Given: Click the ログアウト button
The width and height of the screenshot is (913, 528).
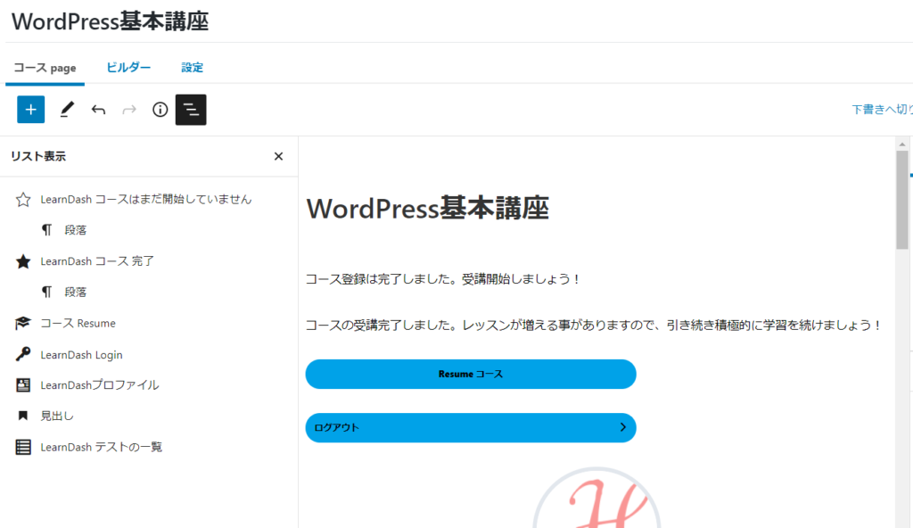Looking at the screenshot, I should [471, 428].
